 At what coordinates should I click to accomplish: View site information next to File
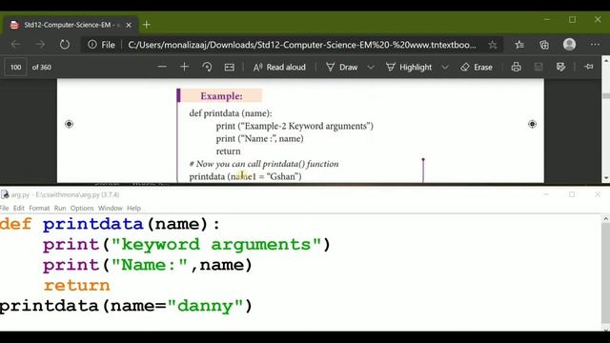coord(92,45)
